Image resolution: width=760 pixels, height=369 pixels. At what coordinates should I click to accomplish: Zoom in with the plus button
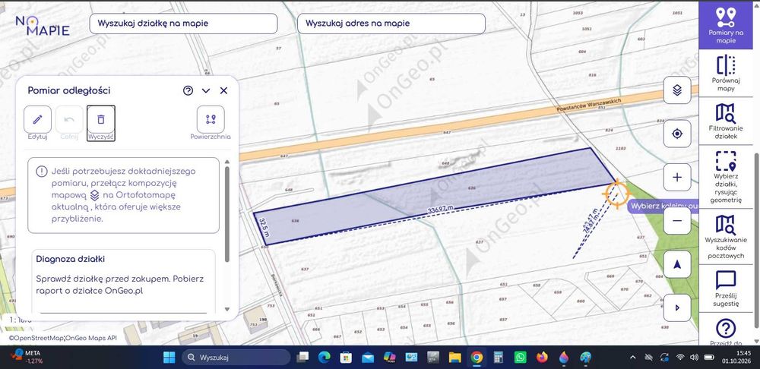677,177
